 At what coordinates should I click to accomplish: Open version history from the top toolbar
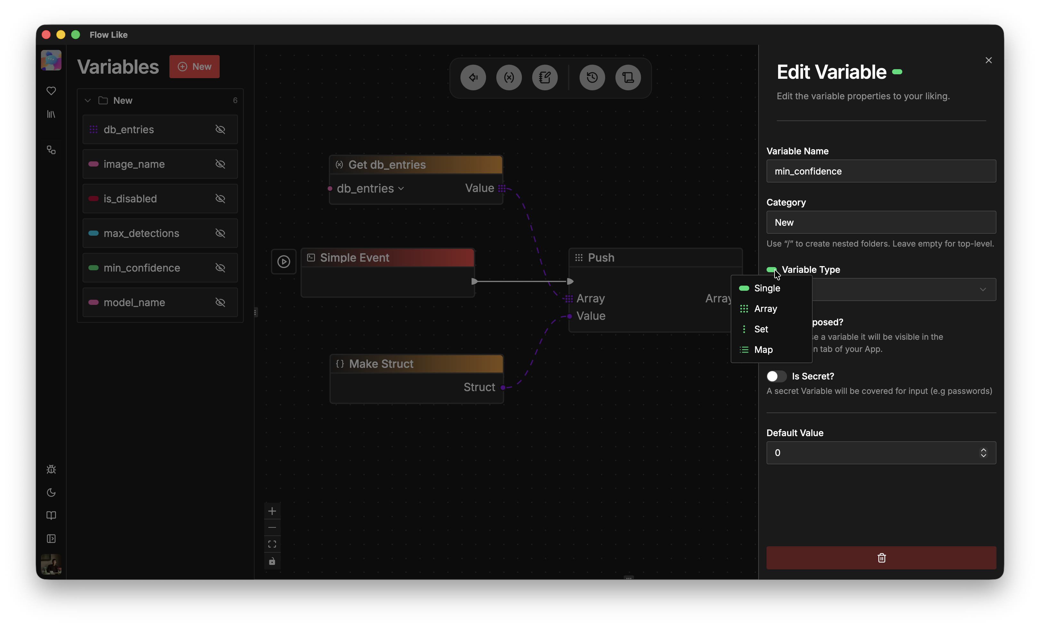592,77
